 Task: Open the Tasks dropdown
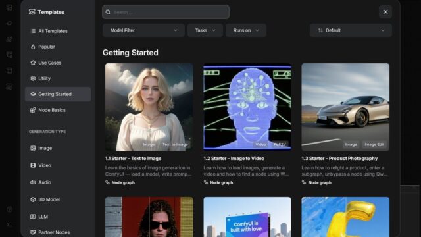point(205,30)
